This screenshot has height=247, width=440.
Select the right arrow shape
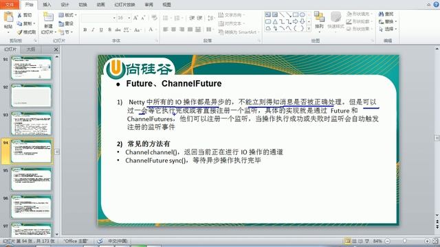tap(296, 21)
